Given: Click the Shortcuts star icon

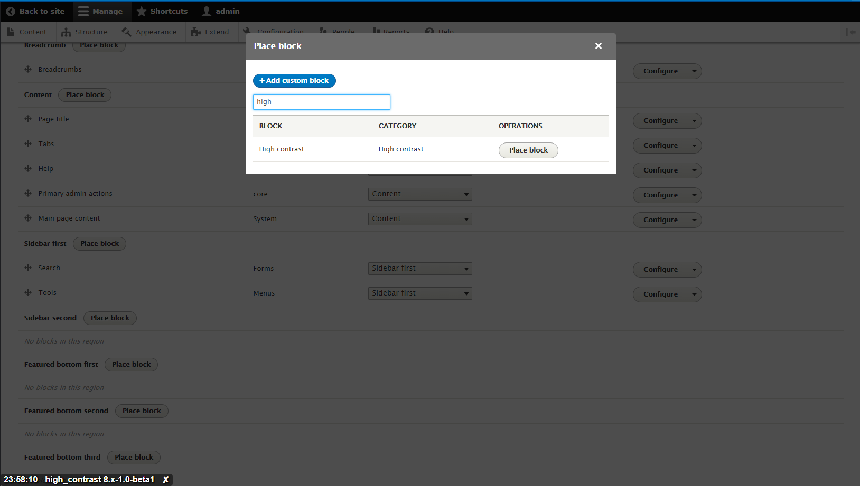Looking at the screenshot, I should [x=141, y=11].
